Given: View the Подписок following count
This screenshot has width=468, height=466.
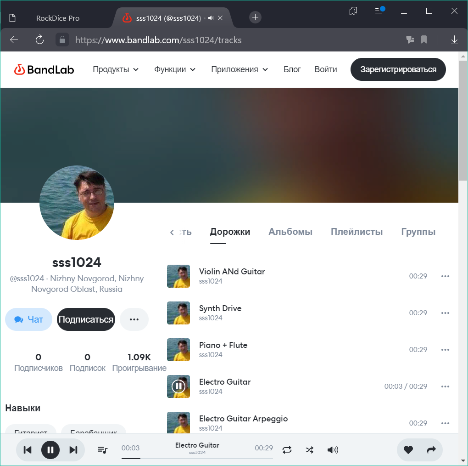Looking at the screenshot, I should pos(88,362).
